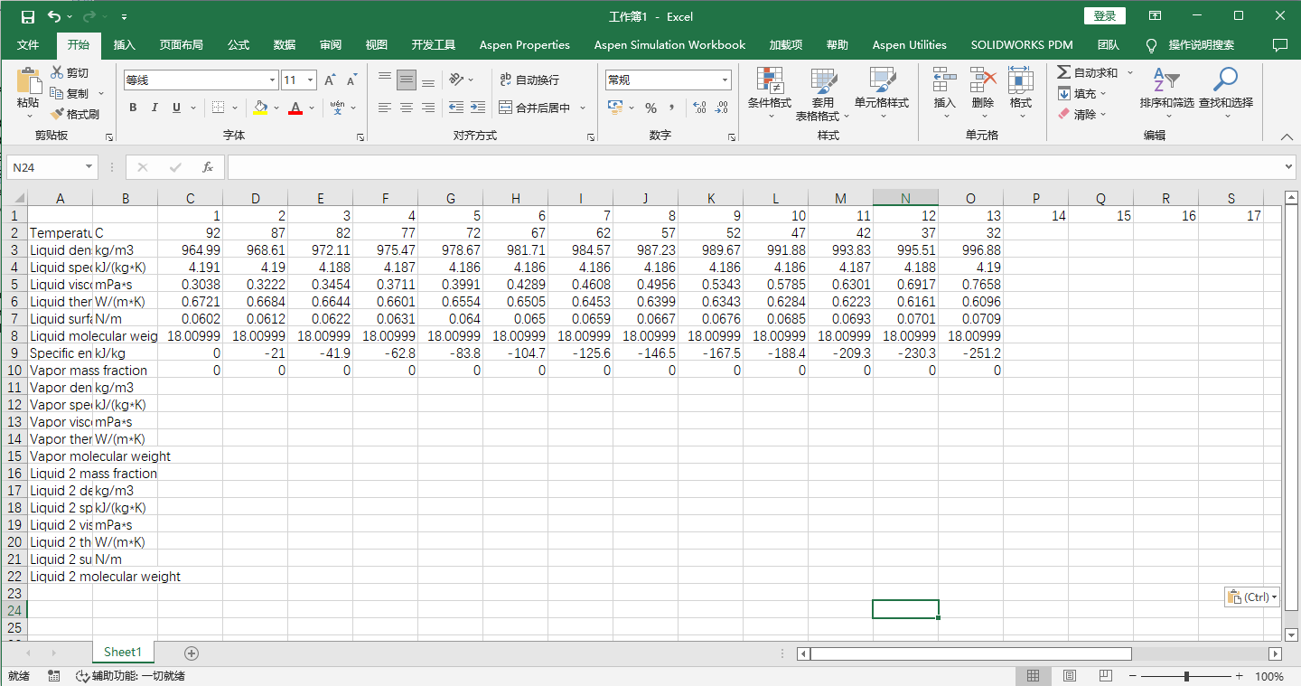Open the number format dropdown (常规)
This screenshot has height=686, width=1301.
coord(725,80)
